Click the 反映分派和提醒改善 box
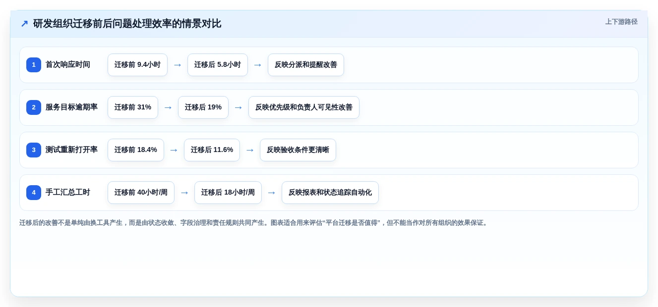Viewport: 658px width, 307px height. [306, 65]
